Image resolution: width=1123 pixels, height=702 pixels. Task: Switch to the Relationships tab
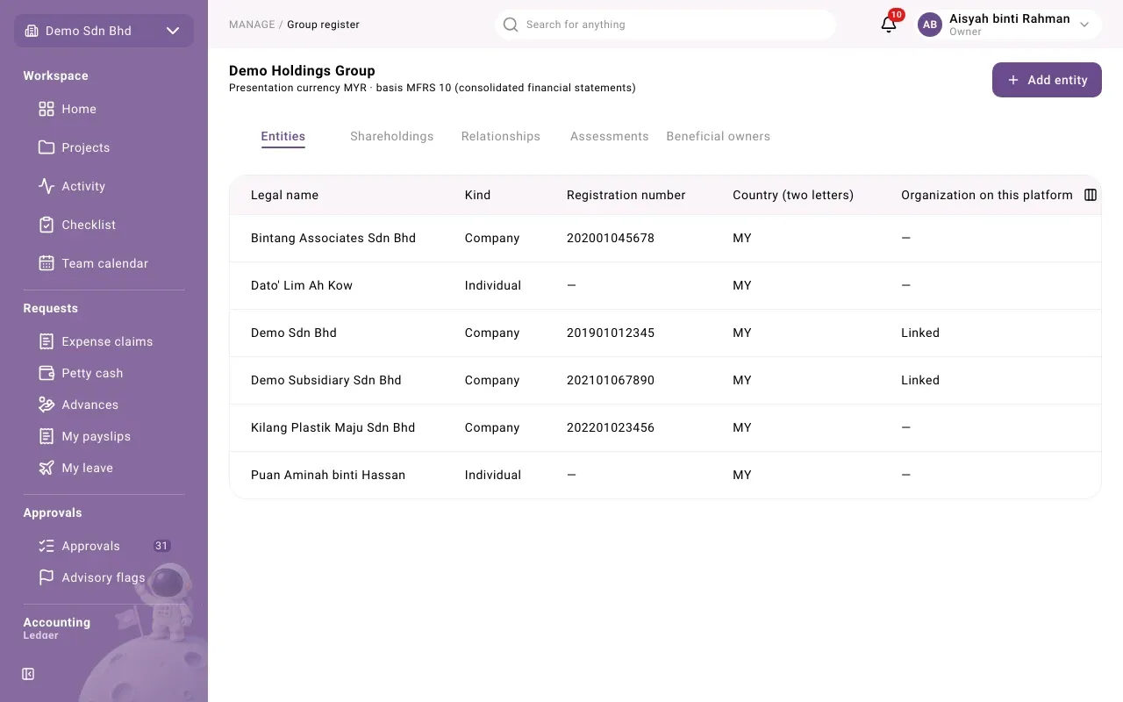coord(501,136)
